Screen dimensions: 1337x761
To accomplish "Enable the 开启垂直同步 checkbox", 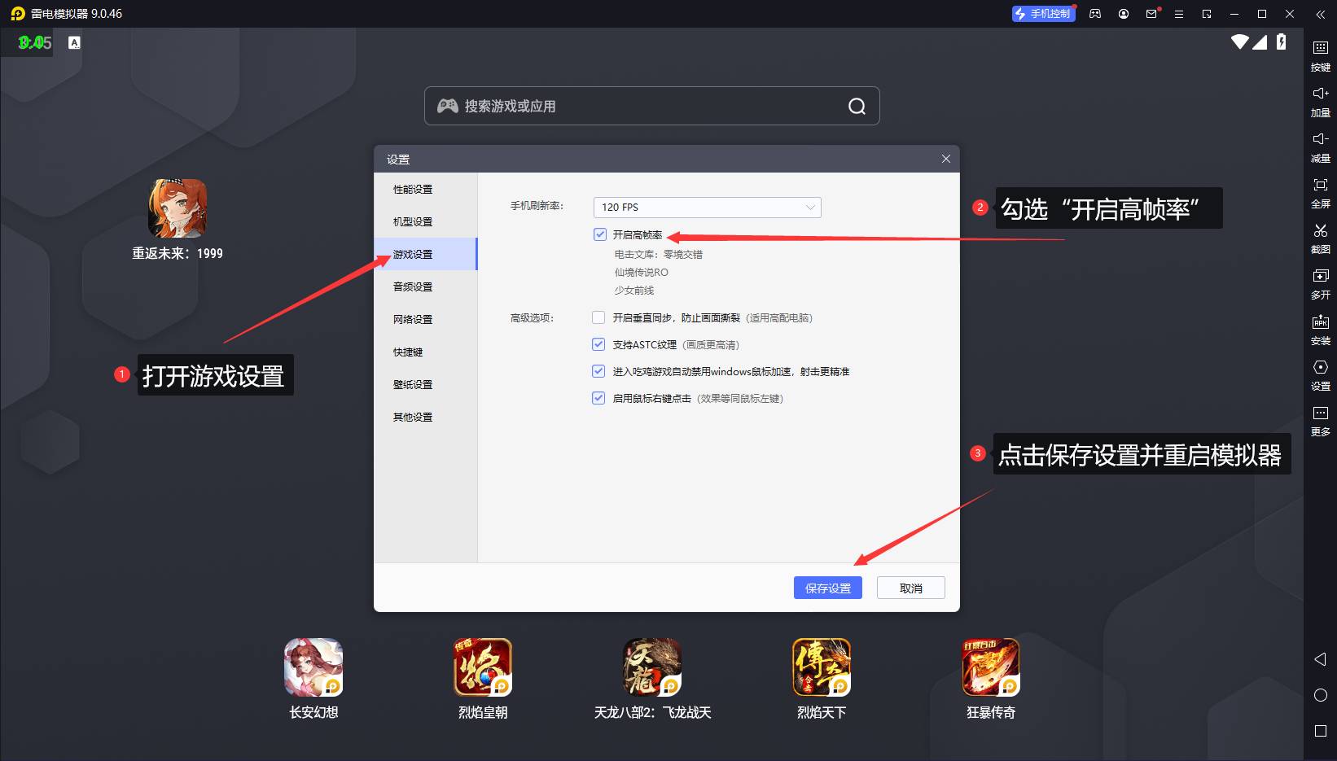I will (x=598, y=317).
